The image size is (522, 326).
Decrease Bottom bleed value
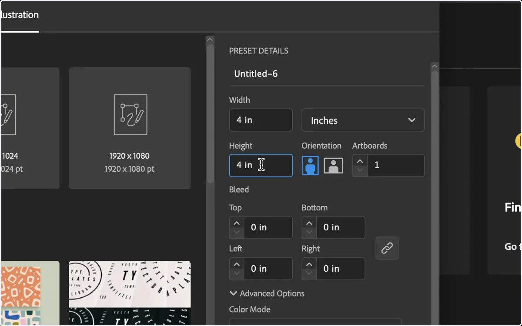(309, 233)
